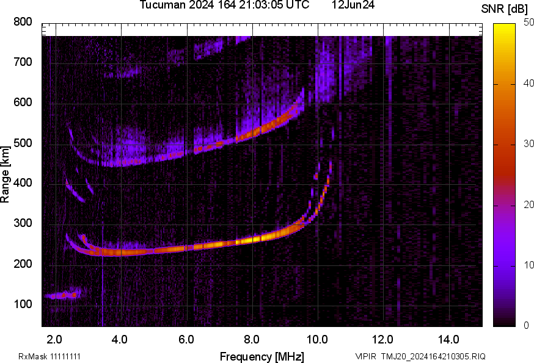
Task: Click the 200 range axis tick label
Action: click(x=23, y=264)
